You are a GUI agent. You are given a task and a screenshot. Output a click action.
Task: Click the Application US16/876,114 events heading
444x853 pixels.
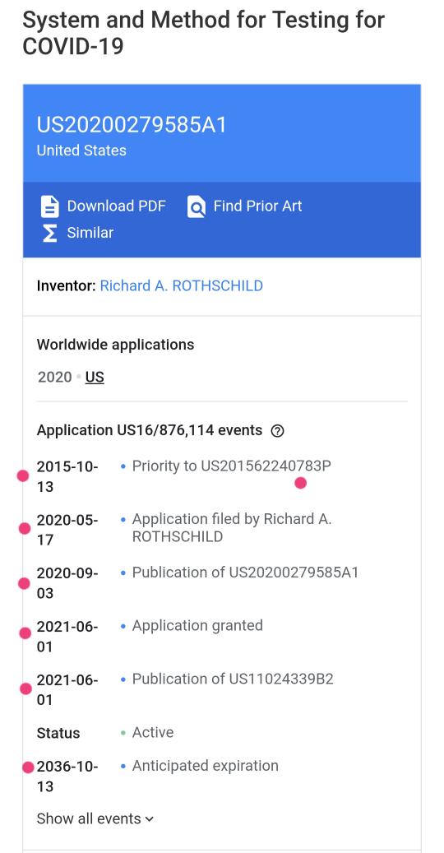(150, 431)
